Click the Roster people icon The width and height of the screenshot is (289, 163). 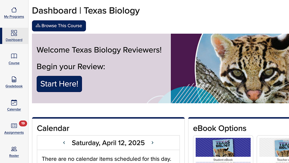[x=14, y=149]
